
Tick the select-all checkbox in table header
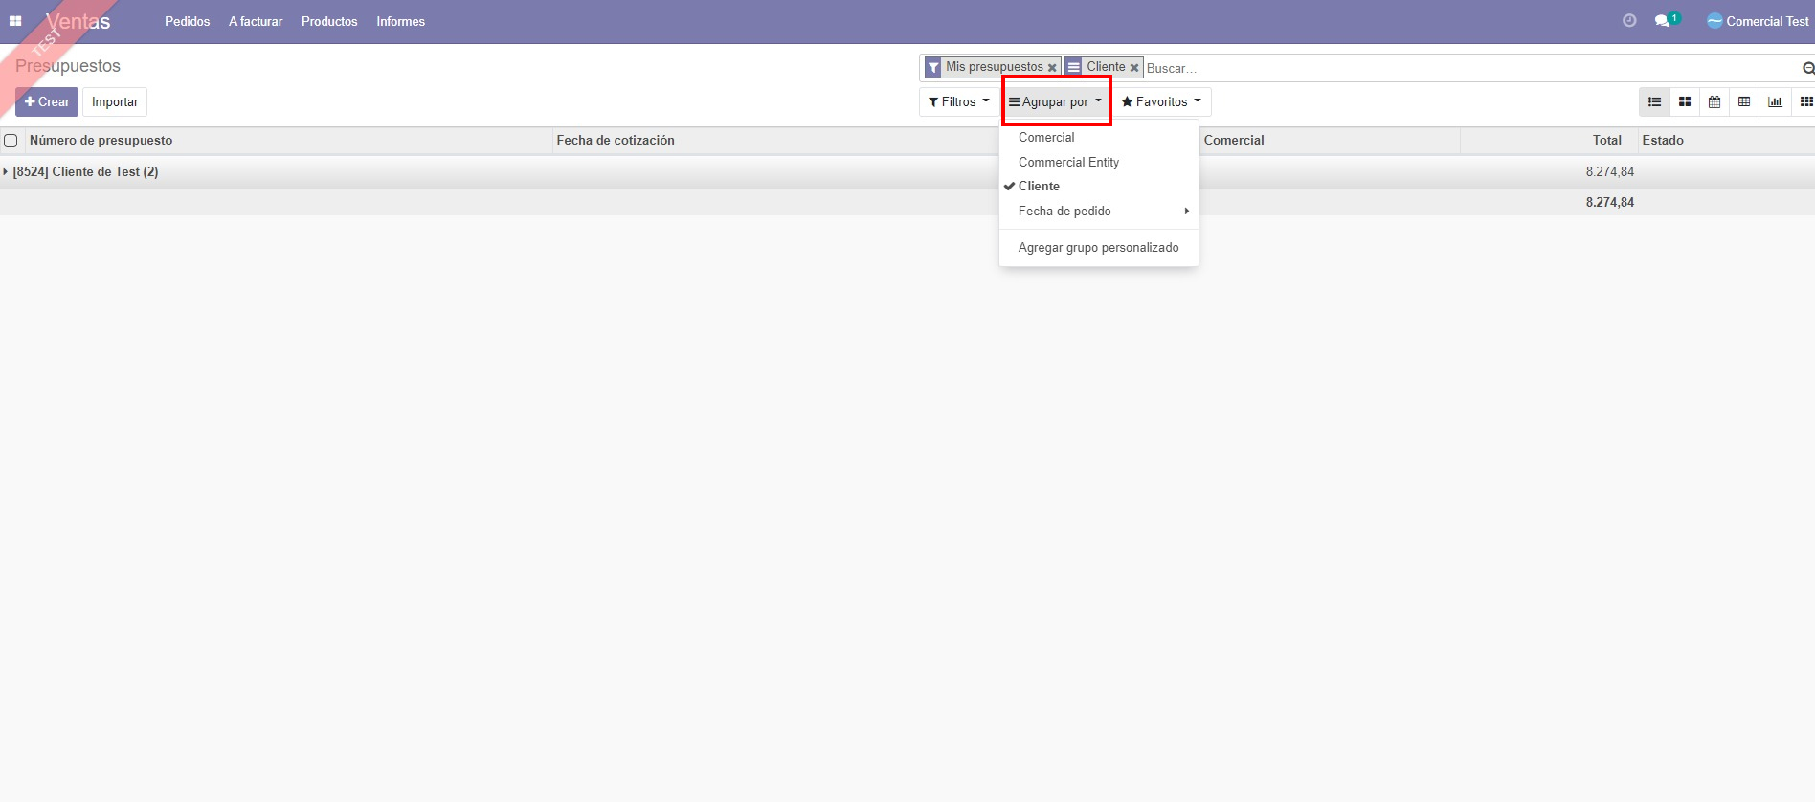pos(11,141)
